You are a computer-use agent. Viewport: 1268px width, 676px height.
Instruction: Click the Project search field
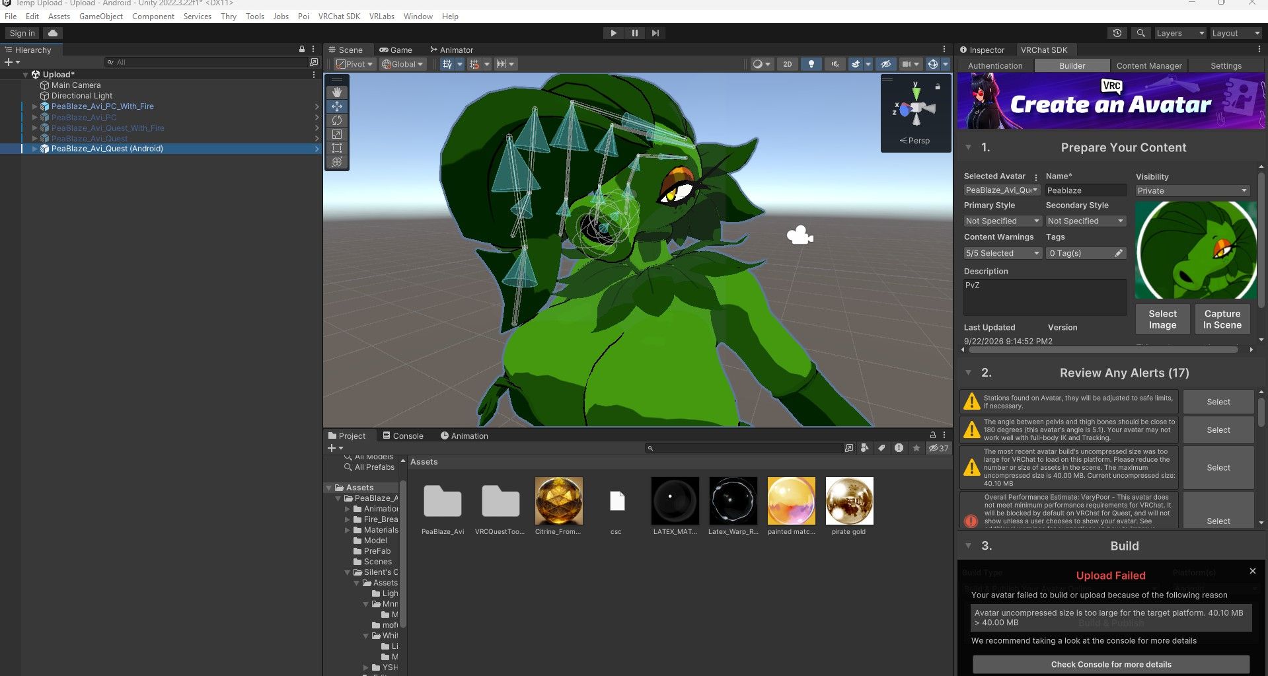point(744,448)
